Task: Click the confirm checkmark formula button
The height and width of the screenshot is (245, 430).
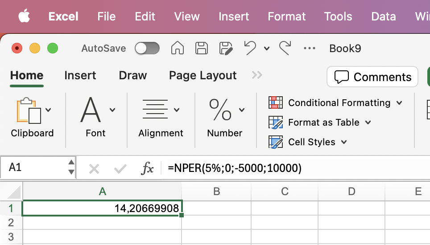Action: click(120, 169)
